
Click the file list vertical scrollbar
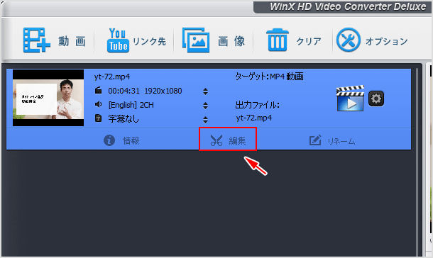417,162
